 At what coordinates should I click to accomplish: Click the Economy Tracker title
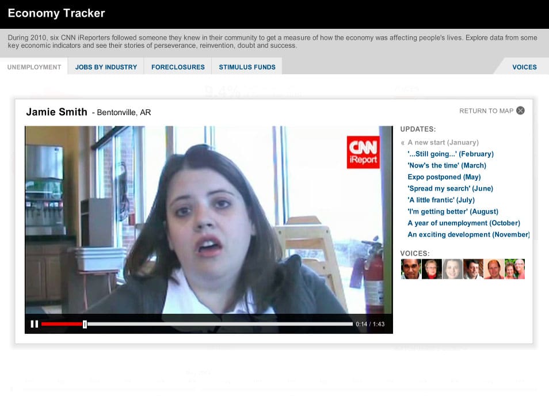coord(56,13)
